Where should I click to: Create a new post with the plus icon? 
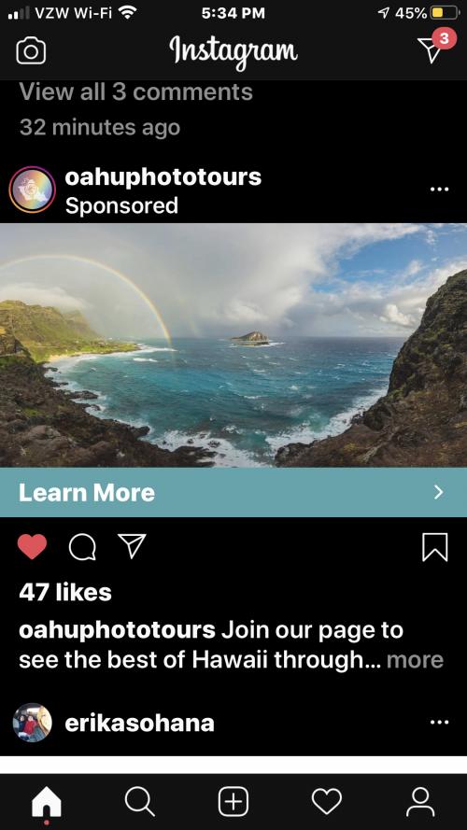pyautogui.click(x=233, y=802)
